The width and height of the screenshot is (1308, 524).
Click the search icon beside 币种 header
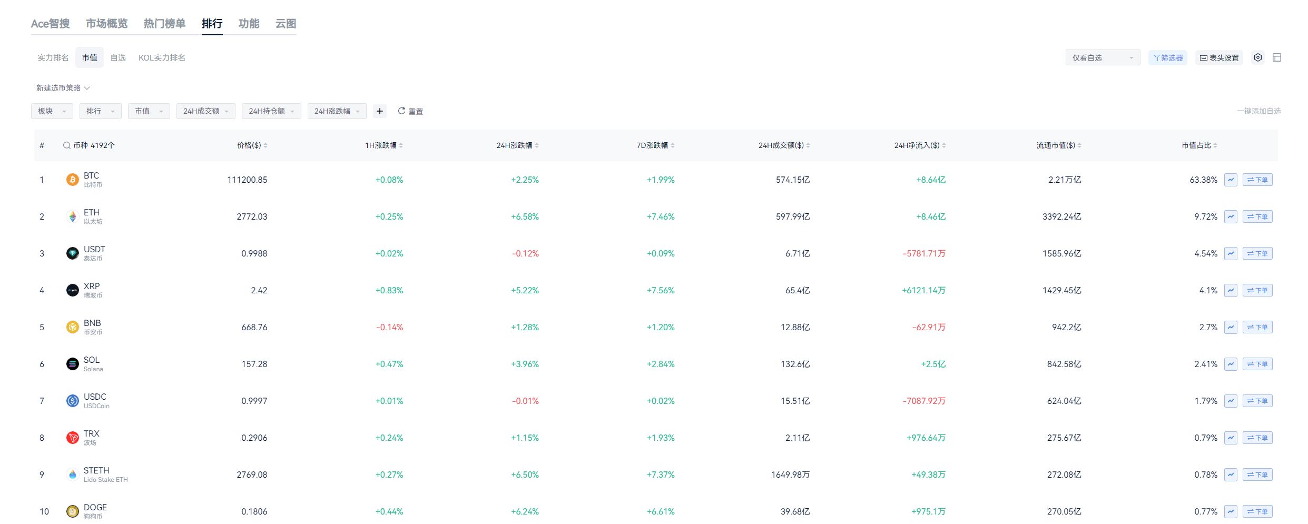(67, 145)
